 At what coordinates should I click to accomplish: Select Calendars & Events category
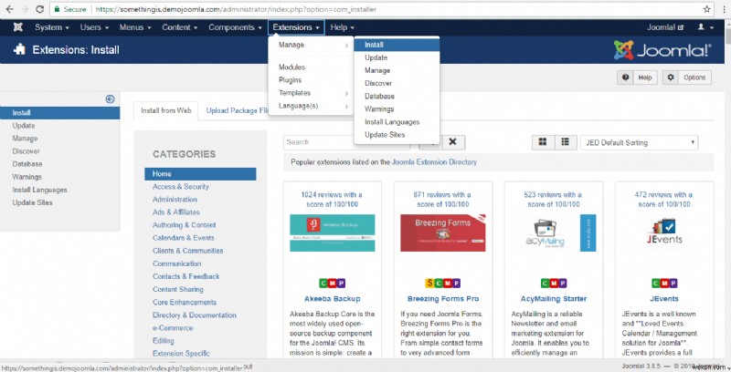(184, 238)
